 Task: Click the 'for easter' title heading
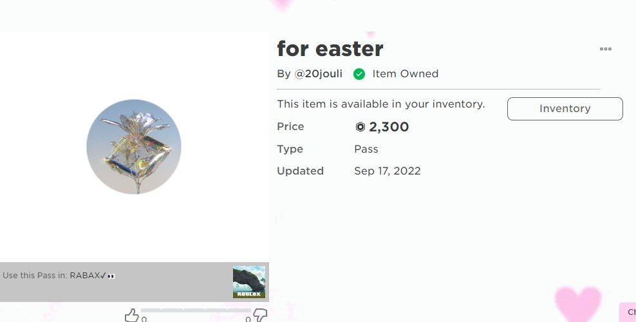330,49
